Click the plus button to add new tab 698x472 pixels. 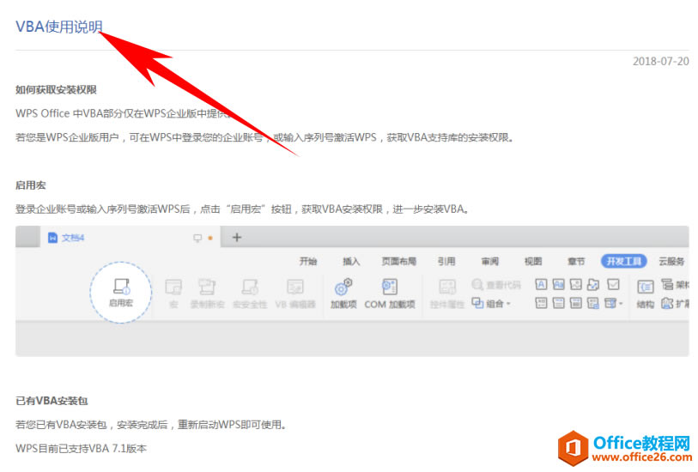[x=237, y=238]
